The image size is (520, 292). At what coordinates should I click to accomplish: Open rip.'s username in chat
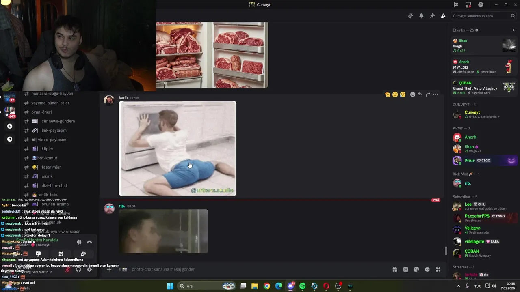[122, 206]
